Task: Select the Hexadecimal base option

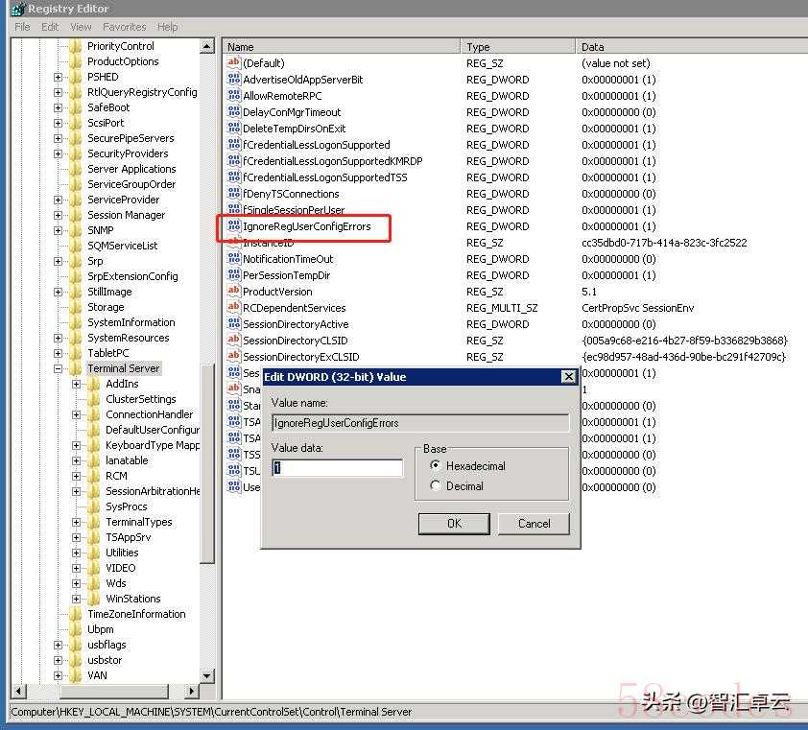Action: (x=437, y=466)
